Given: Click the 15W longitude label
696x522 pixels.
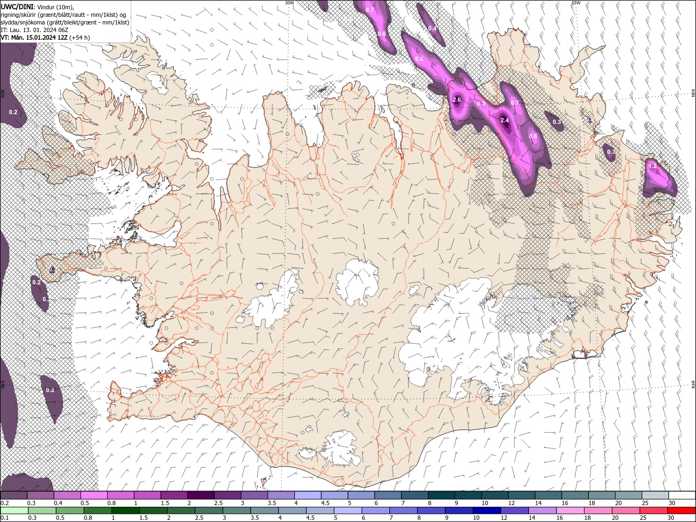Looking at the screenshot, I should coord(576,3).
